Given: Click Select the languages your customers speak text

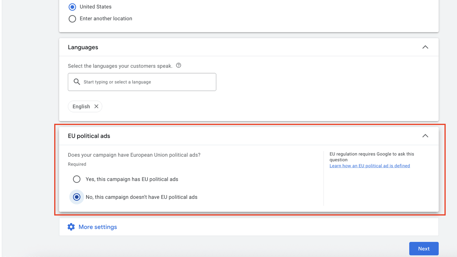Looking at the screenshot, I should coord(120,66).
